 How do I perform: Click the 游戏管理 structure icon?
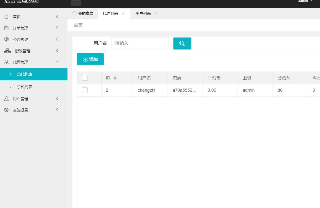[x=7, y=51]
